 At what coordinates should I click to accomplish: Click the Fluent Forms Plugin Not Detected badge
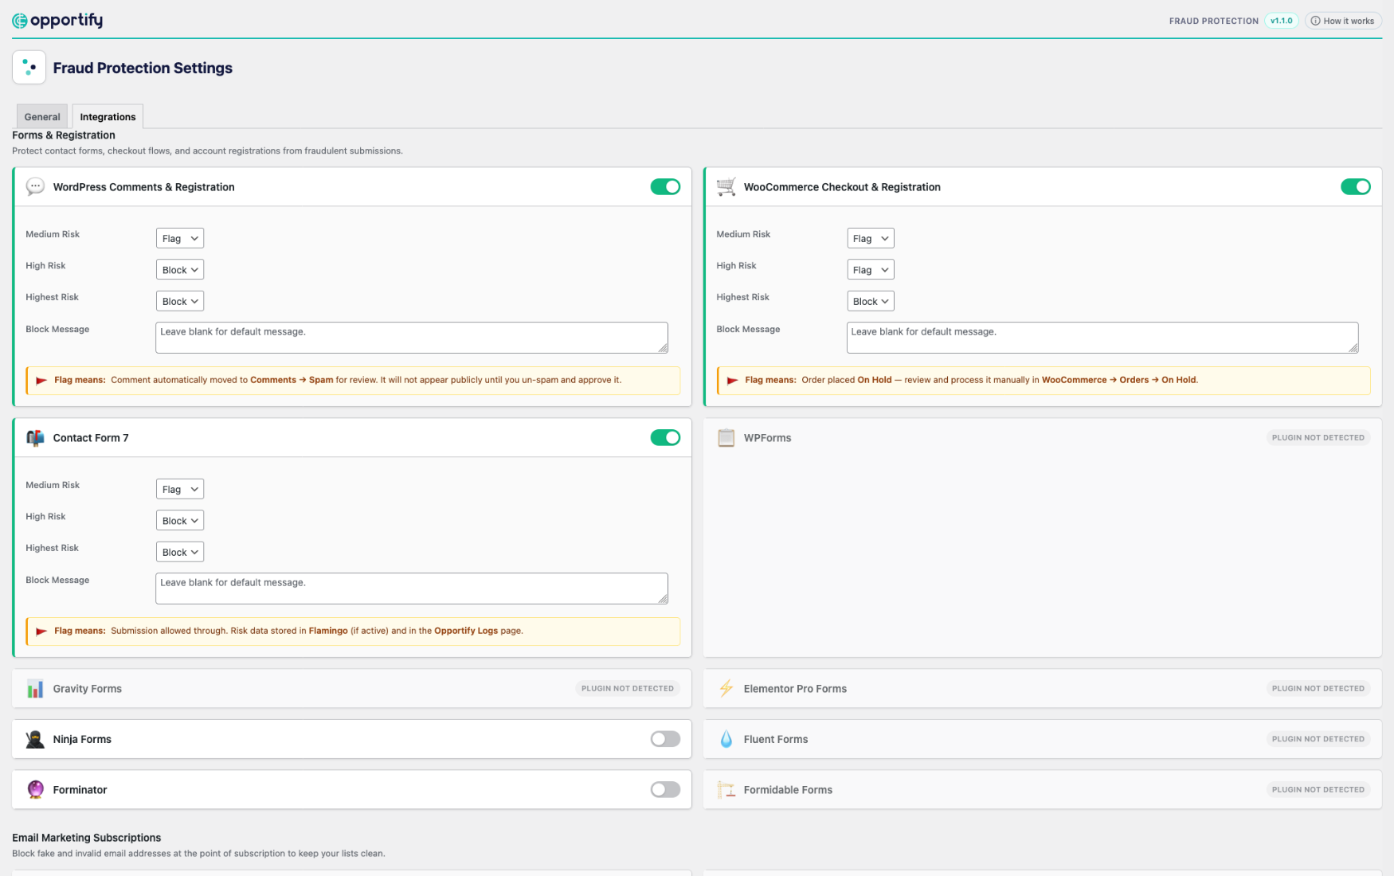coord(1318,739)
